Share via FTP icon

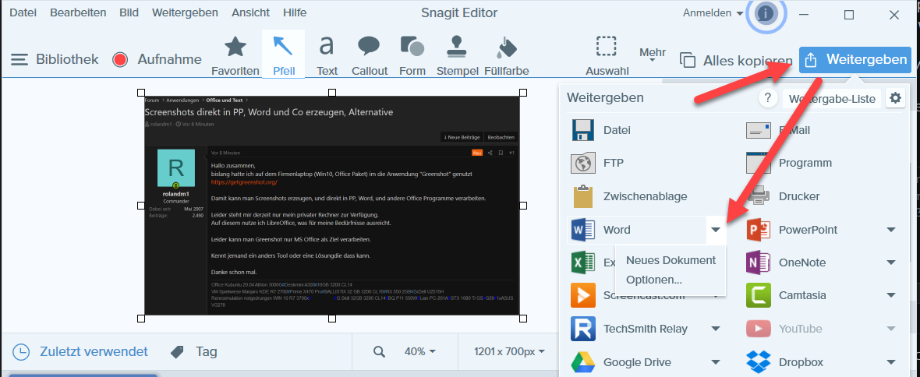[583, 163]
